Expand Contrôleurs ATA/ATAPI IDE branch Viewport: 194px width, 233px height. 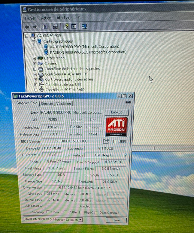(35, 74)
